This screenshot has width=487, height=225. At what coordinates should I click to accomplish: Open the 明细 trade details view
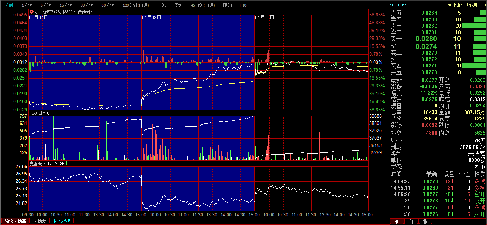(x=227, y=5)
